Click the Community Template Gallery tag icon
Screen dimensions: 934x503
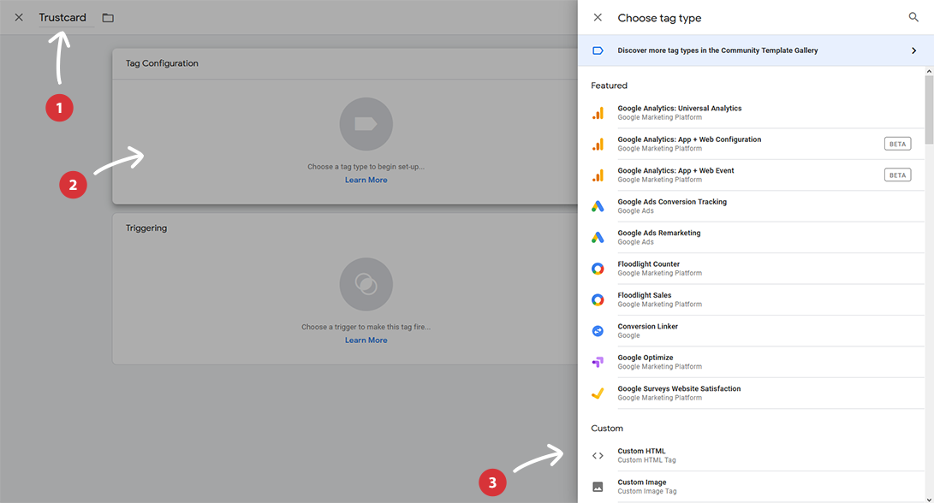tap(598, 50)
